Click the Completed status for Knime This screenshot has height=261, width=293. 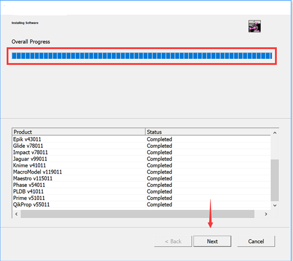[x=159, y=165]
